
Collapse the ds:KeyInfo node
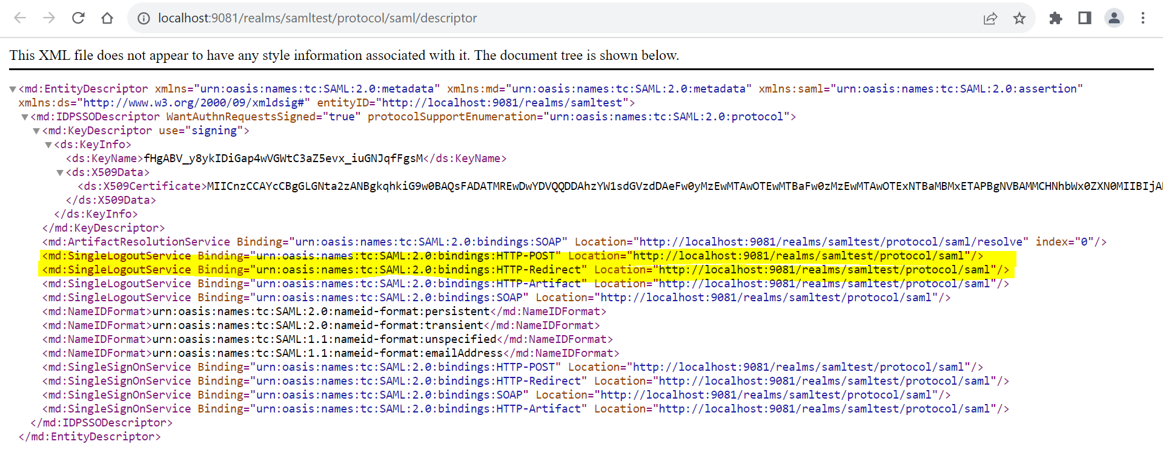point(48,145)
